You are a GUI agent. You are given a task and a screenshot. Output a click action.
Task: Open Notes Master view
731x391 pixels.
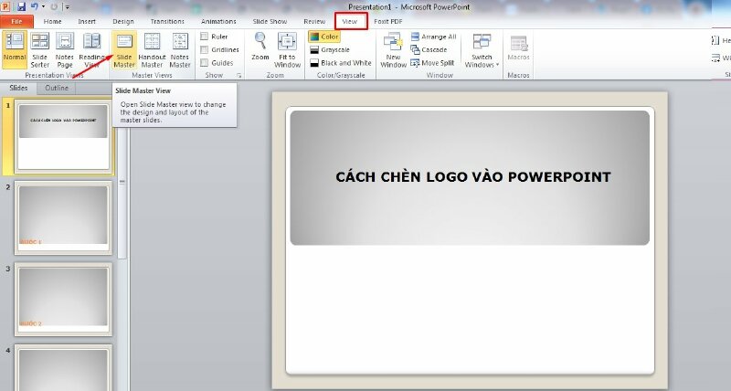click(x=179, y=49)
